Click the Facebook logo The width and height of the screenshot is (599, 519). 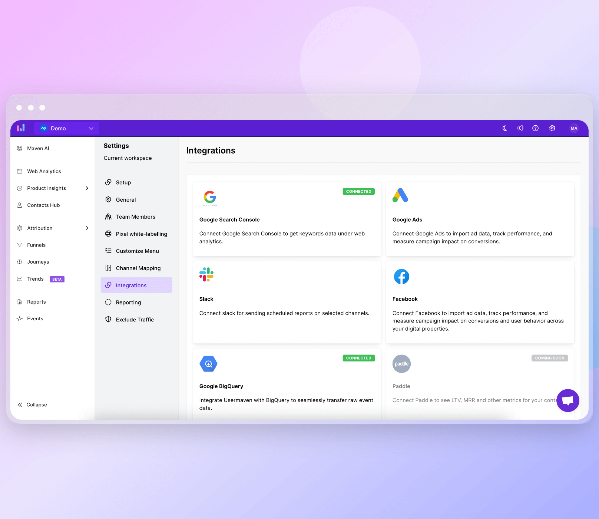coord(401,277)
